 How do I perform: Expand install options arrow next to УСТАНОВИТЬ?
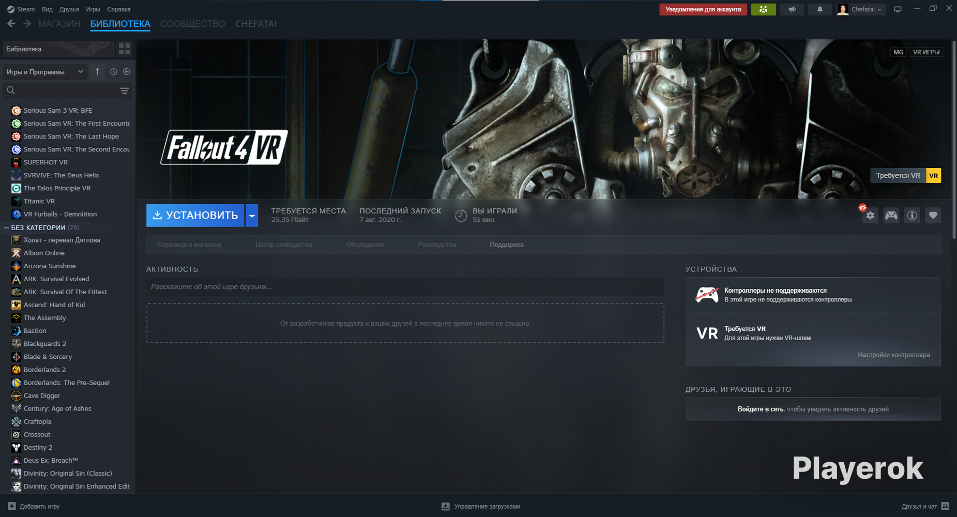(x=252, y=216)
